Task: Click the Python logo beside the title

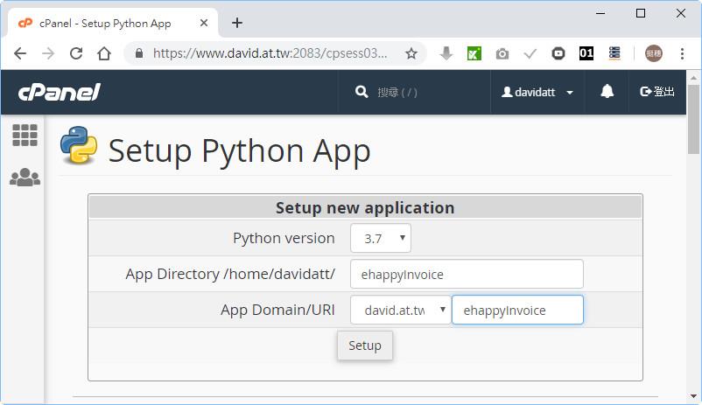Action: 79,145
